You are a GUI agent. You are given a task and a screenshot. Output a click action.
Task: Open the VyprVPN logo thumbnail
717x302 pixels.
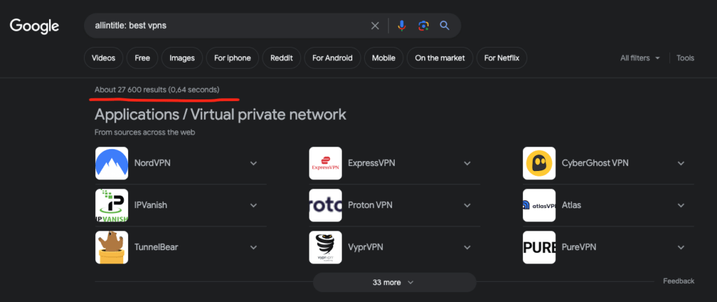(325, 247)
